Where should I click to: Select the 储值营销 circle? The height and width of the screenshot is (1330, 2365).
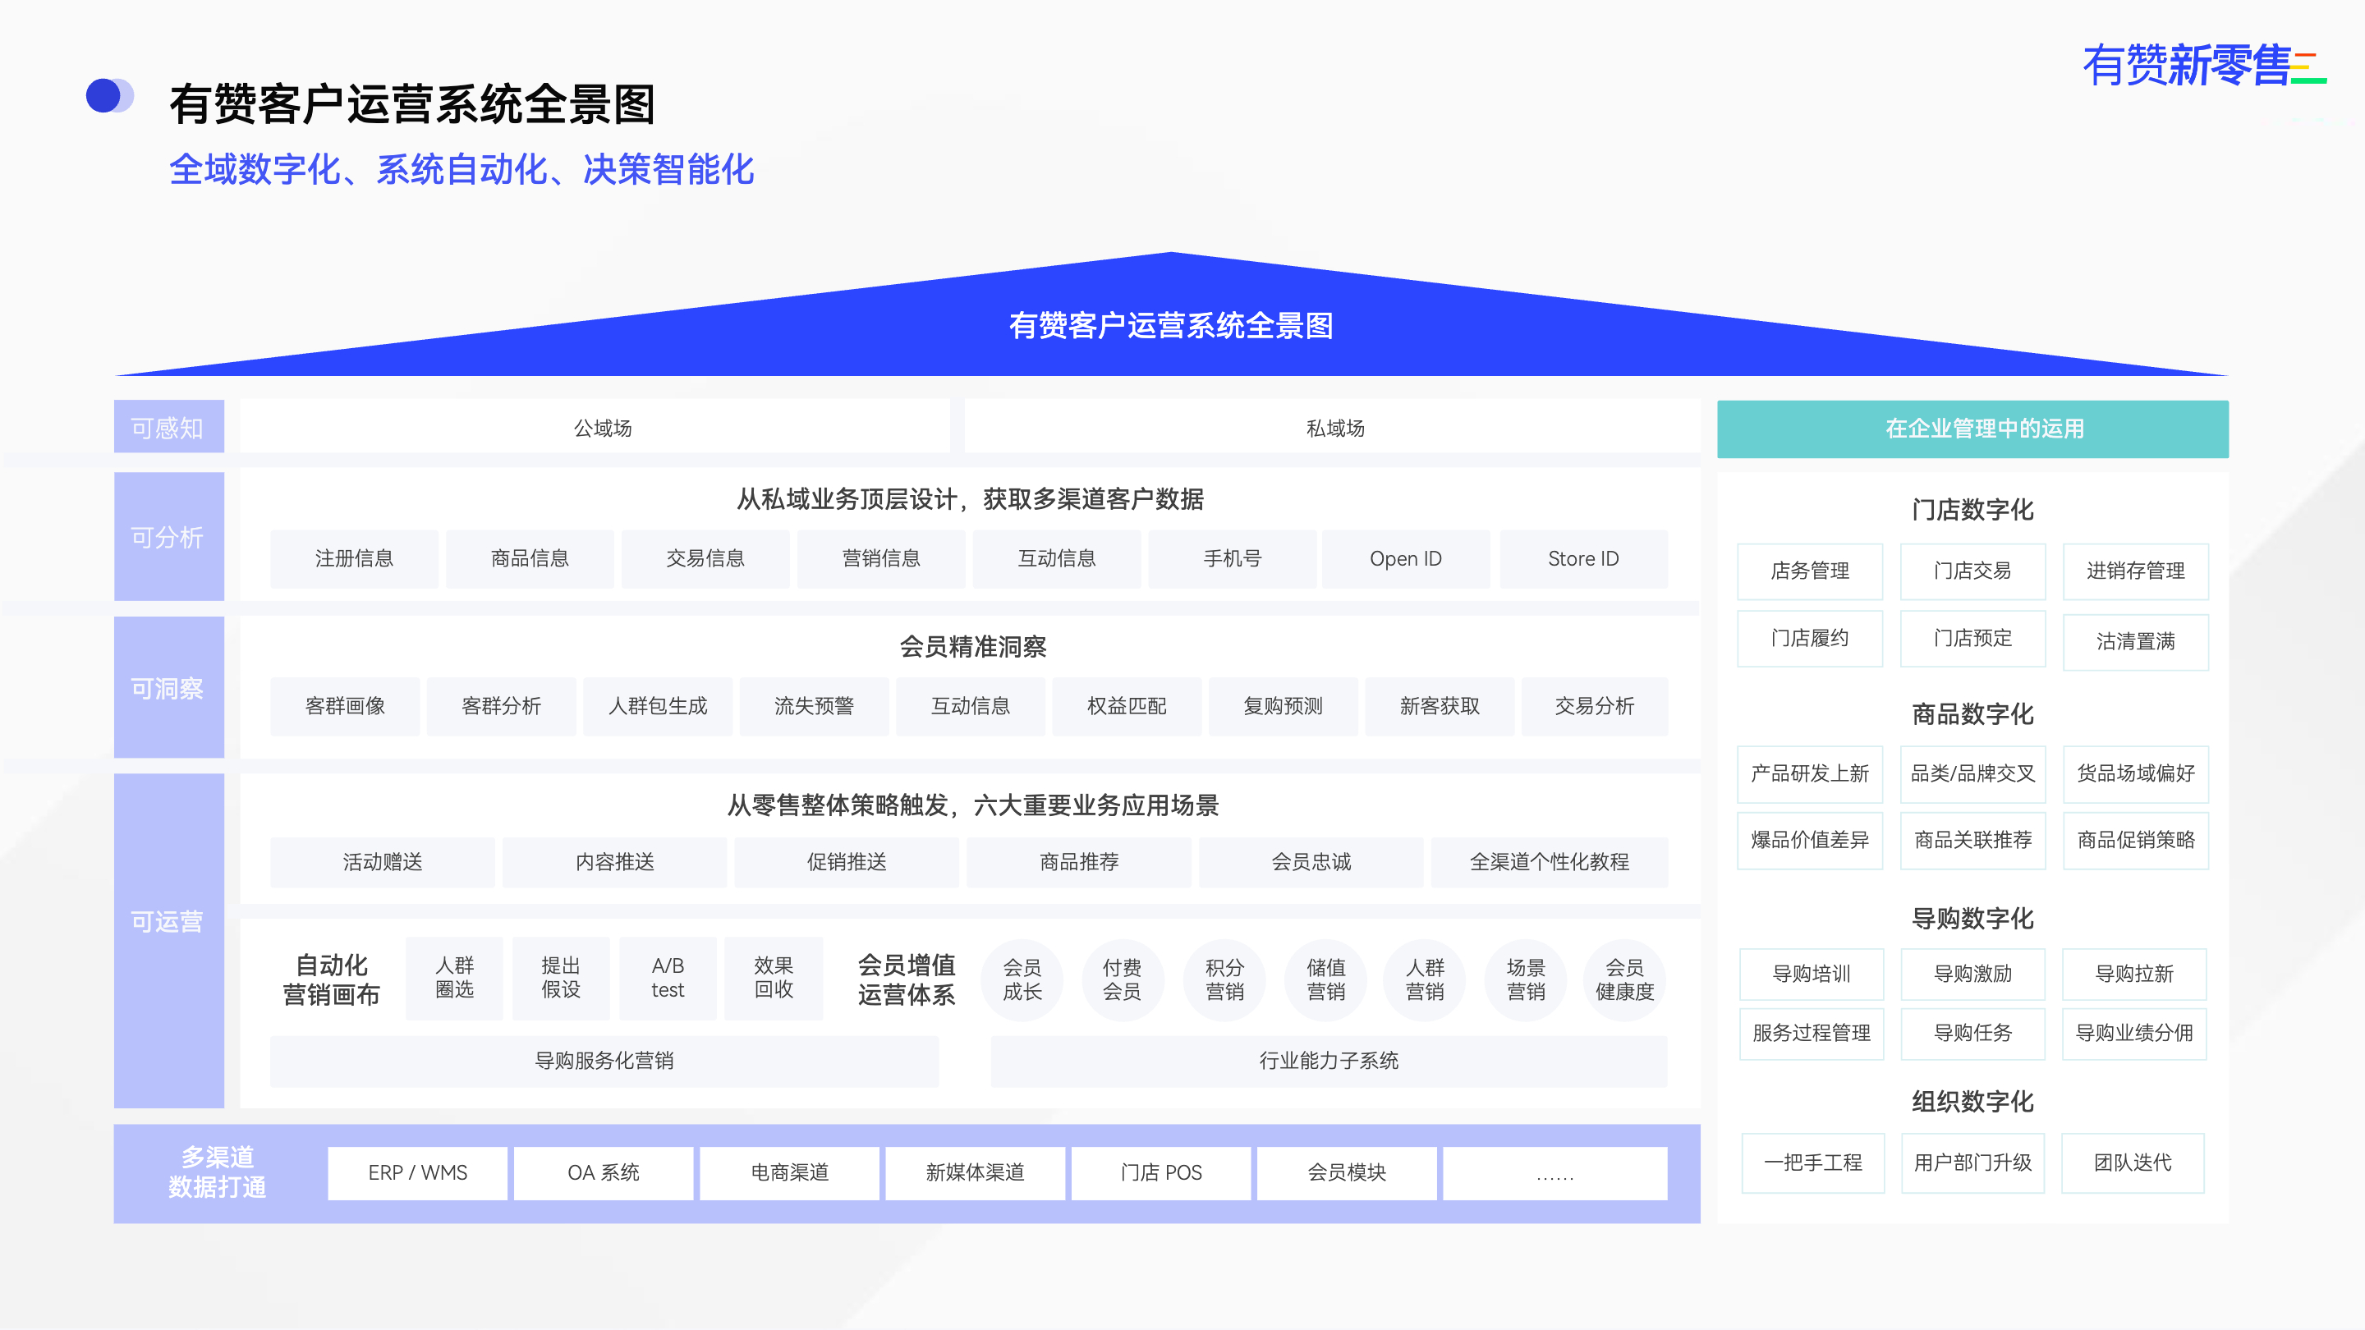1325,979
